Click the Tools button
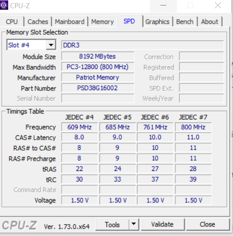Screen dimensions: 233x236 coord(112,225)
